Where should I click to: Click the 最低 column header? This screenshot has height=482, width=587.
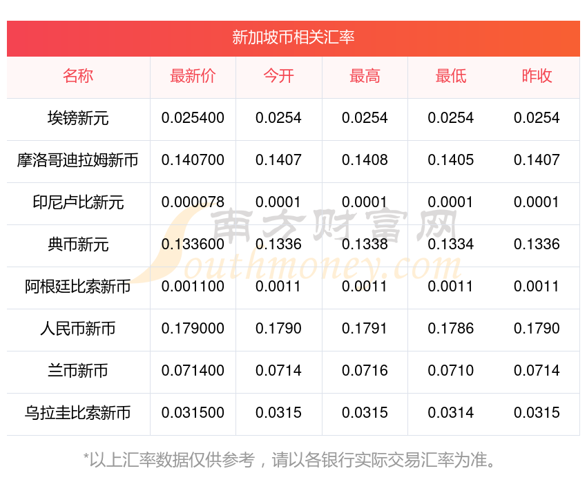(x=451, y=76)
